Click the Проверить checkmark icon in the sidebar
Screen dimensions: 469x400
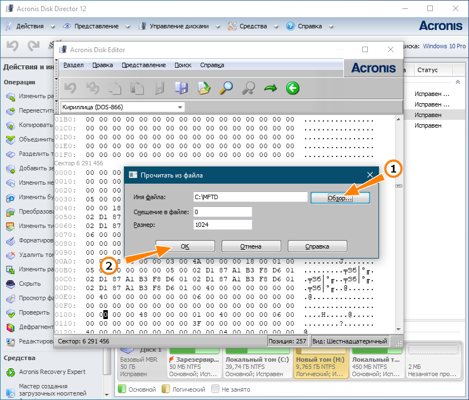[x=11, y=312]
